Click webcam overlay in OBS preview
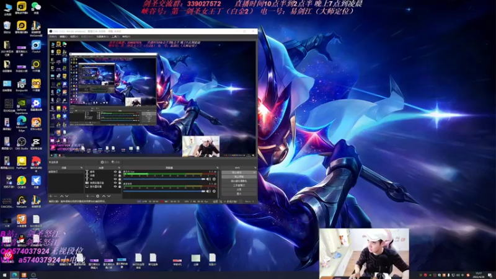Screen dimensions: 496x279 tap(201, 146)
